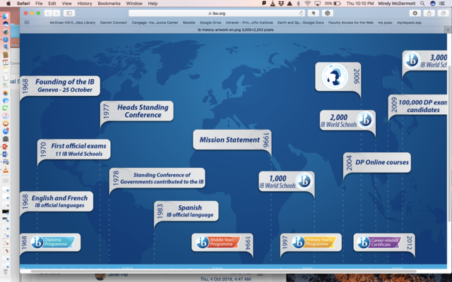Open Moodle bookmark
Screen dimensions: 452x282
point(189,23)
